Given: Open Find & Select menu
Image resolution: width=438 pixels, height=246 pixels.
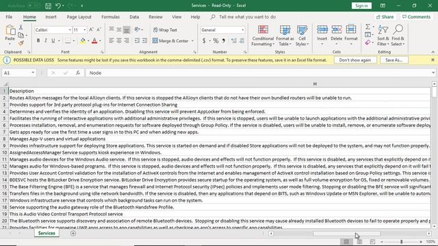Looking at the screenshot, I should click(398, 36).
